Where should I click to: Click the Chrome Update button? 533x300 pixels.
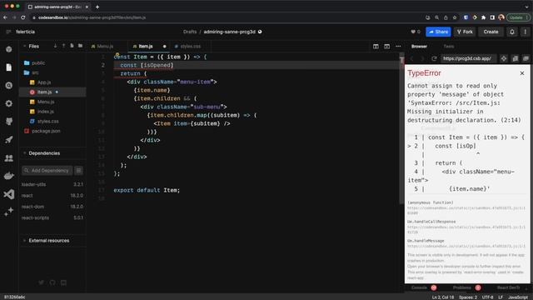point(518,17)
